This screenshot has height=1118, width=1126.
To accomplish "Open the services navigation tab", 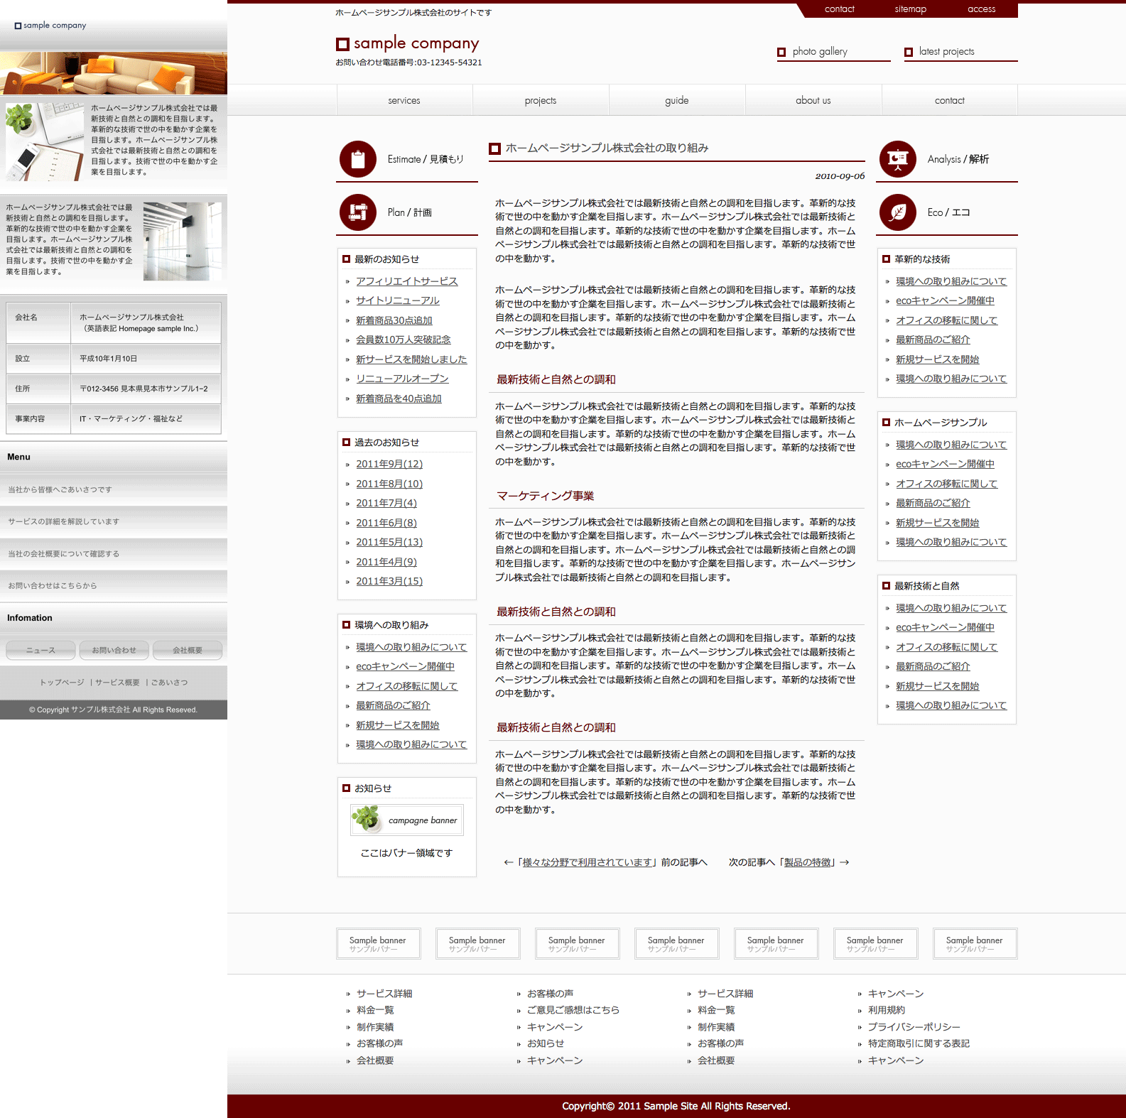I will click(x=404, y=100).
